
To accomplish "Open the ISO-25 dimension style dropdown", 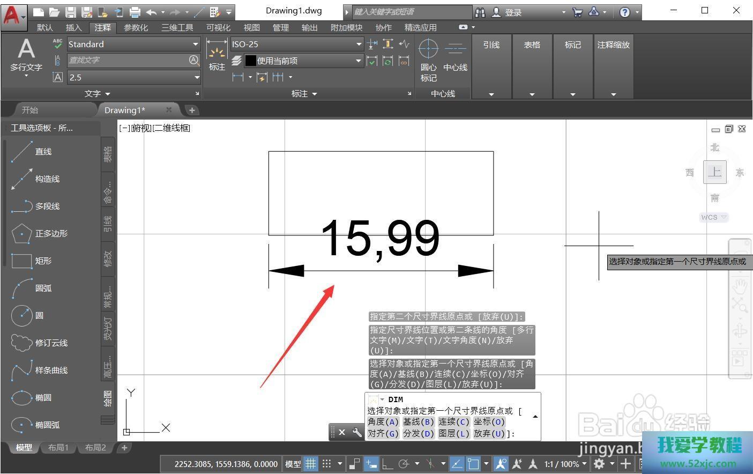I will click(x=359, y=45).
